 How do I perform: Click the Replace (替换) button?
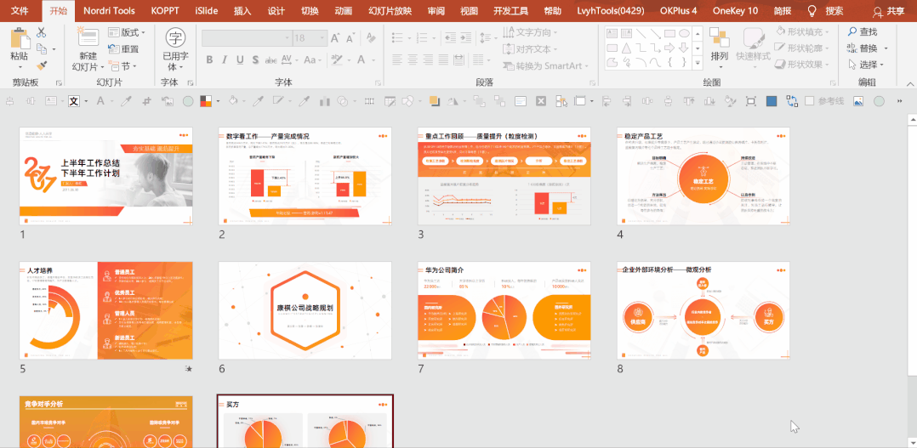(x=868, y=48)
